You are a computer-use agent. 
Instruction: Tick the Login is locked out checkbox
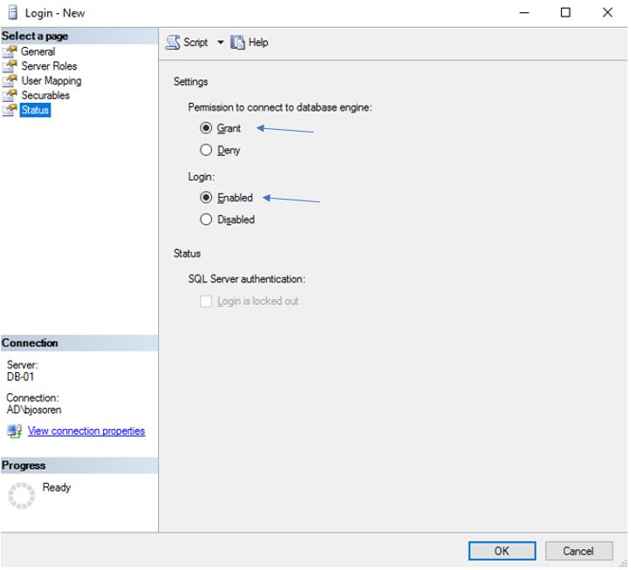(x=206, y=302)
